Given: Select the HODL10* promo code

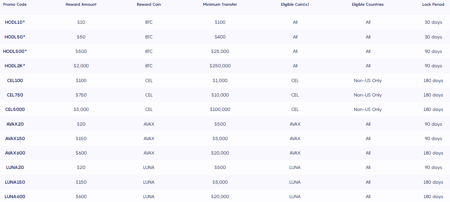Looking at the screenshot, I should coord(15,22).
